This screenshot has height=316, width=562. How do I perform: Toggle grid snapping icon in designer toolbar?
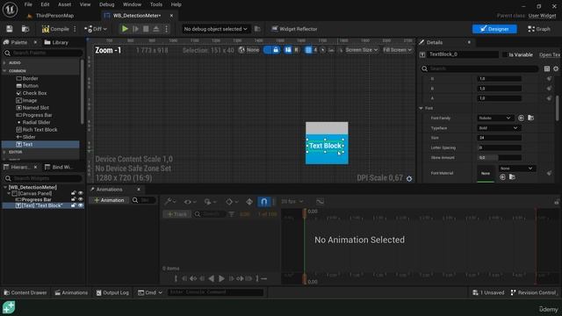pyautogui.click(x=308, y=50)
